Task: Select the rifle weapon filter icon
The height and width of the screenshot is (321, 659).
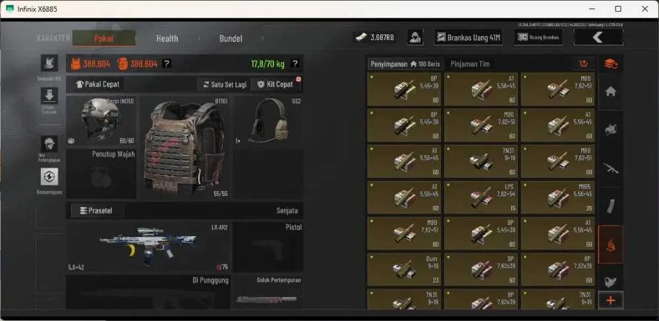Action: tap(611, 168)
